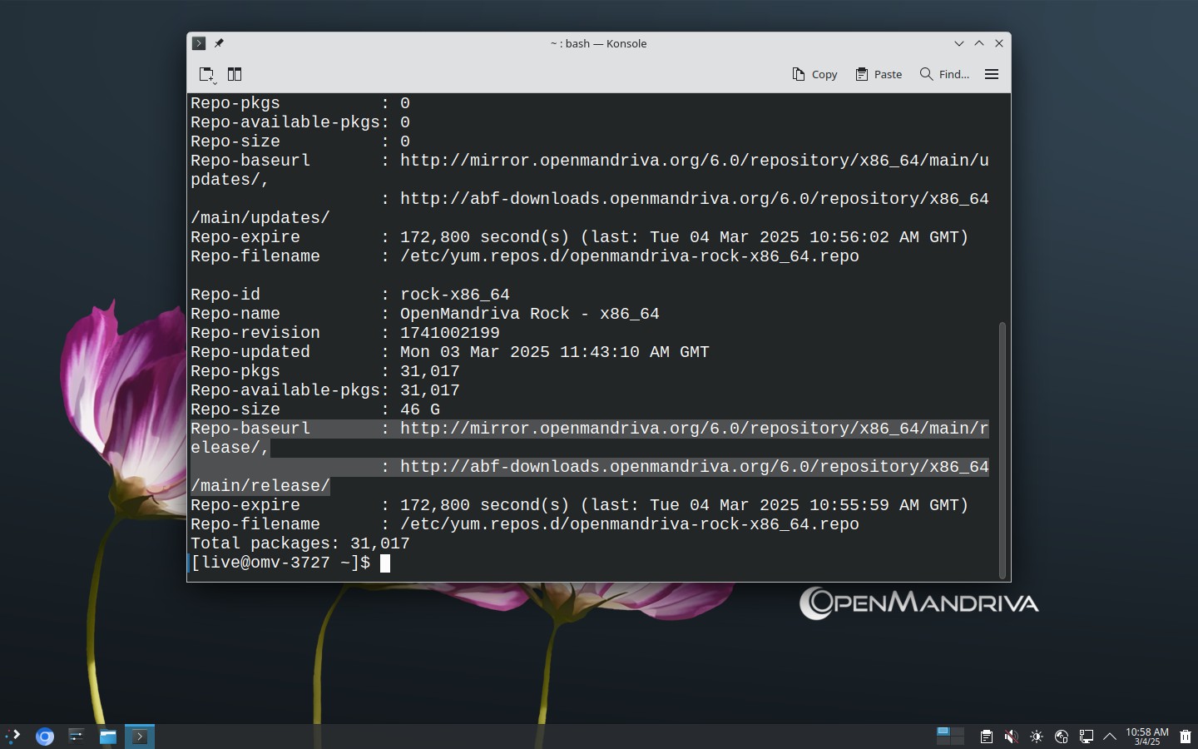Open brightness and color tray icon
The width and height of the screenshot is (1198, 749).
(1036, 737)
